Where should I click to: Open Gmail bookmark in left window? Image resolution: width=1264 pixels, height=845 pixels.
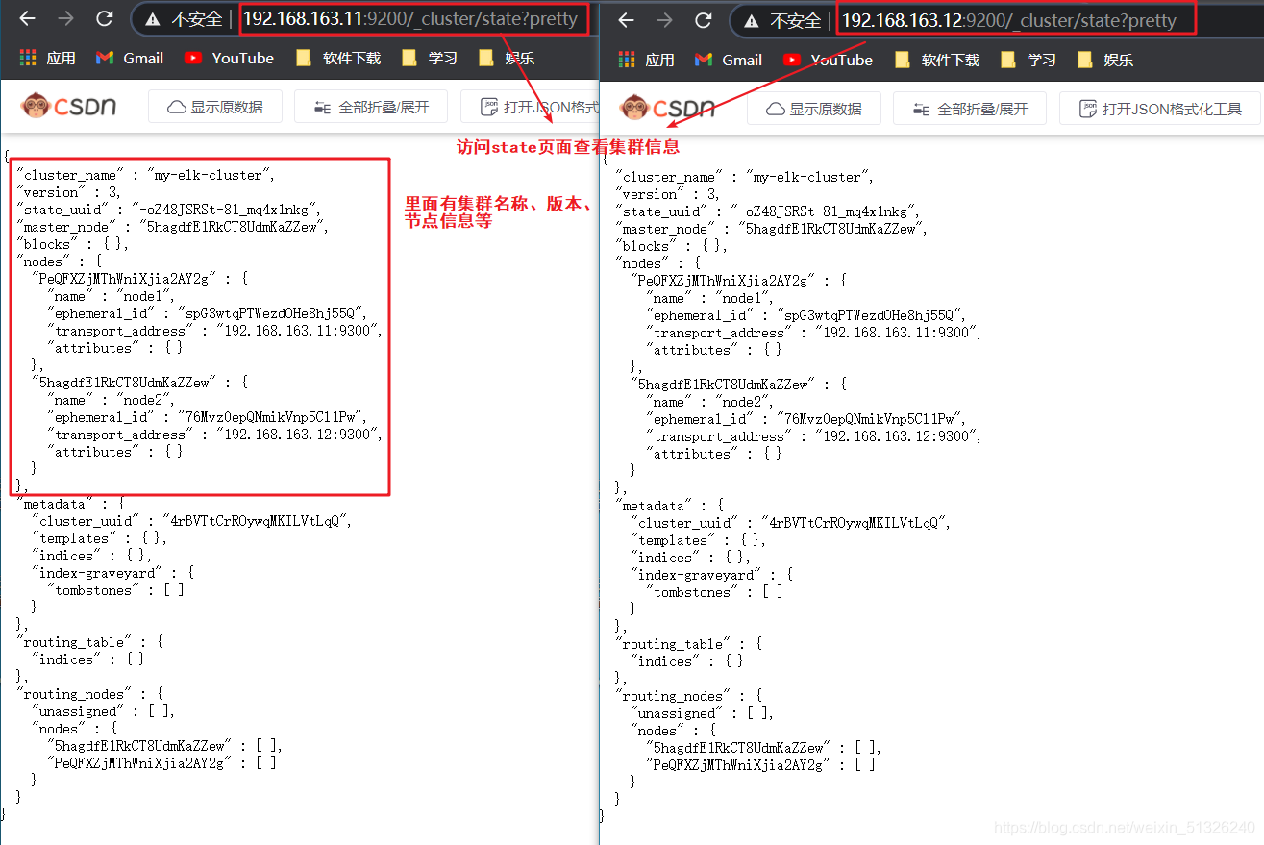(130, 58)
